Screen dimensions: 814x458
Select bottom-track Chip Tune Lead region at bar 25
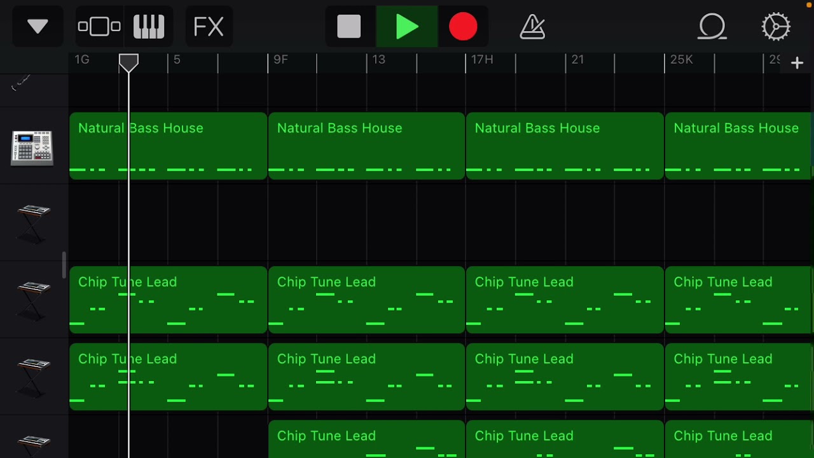tap(738, 439)
